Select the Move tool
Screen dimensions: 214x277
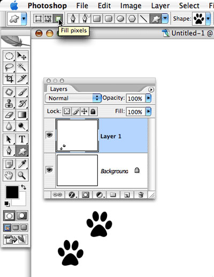coord(22,56)
